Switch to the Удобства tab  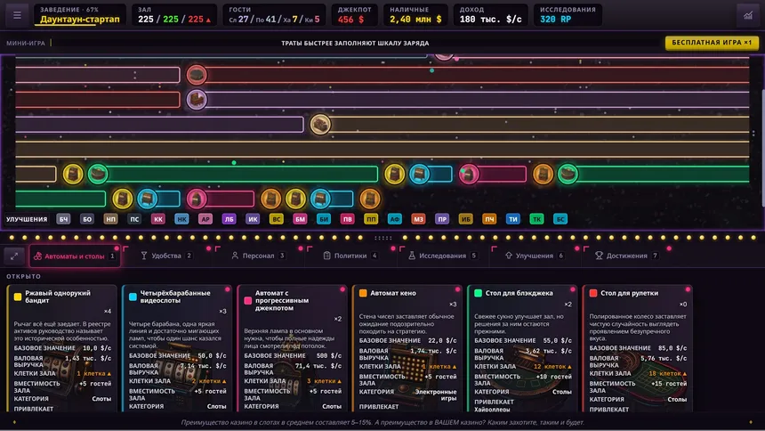click(x=166, y=256)
